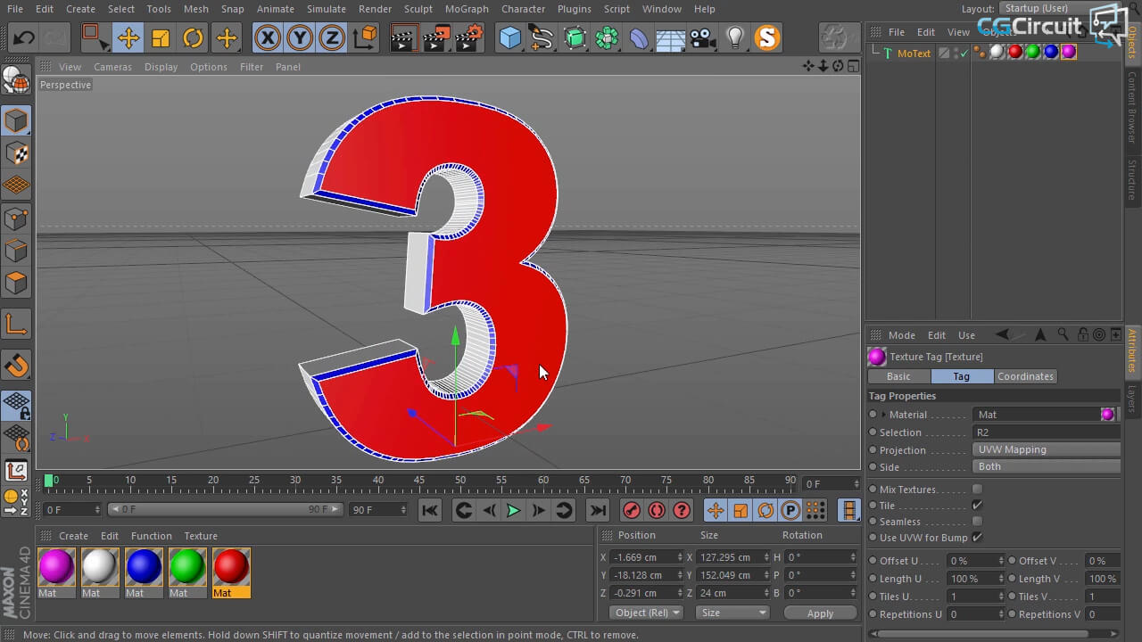Add a Cube primitive object
This screenshot has height=642, width=1142.
click(x=510, y=37)
